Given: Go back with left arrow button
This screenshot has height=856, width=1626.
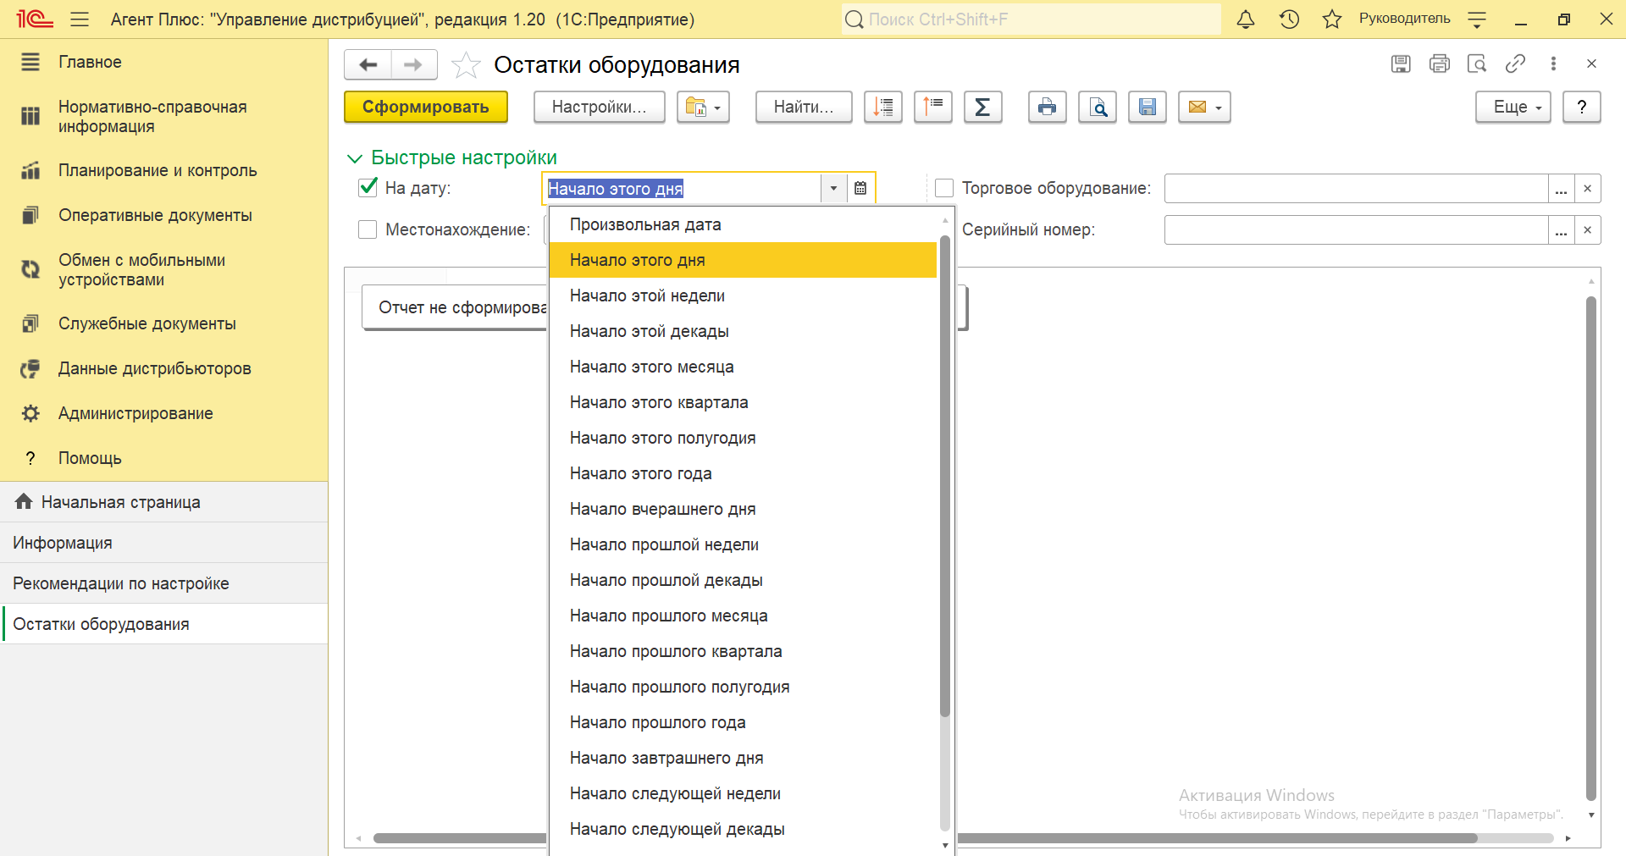Looking at the screenshot, I should tap(368, 64).
